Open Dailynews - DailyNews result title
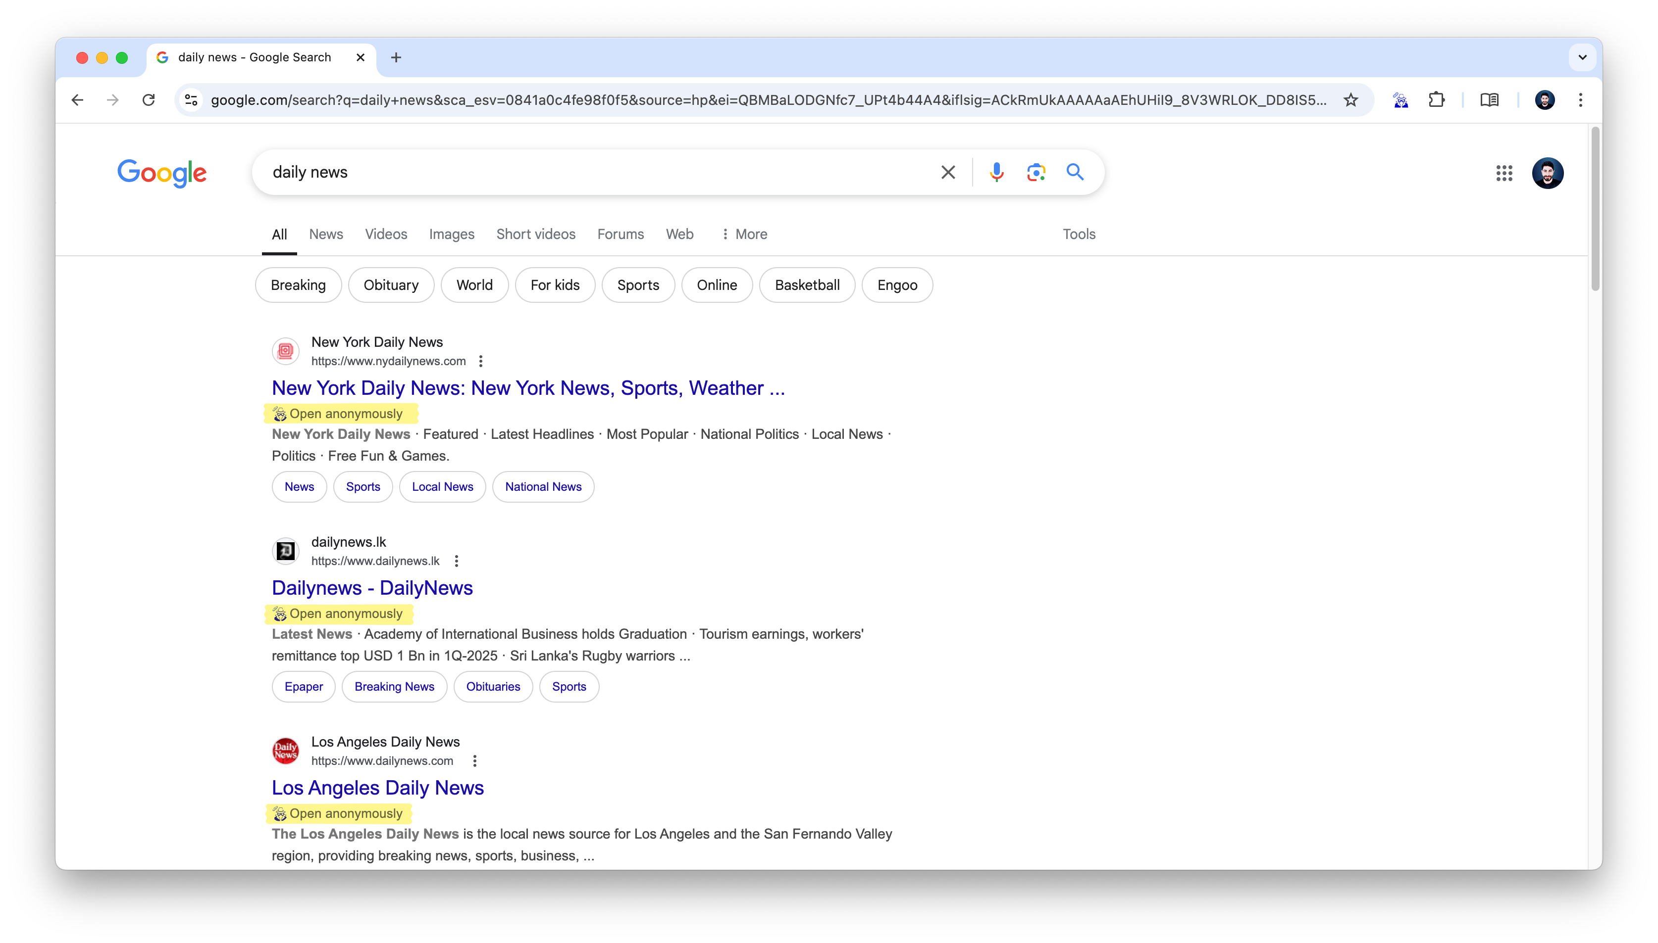Viewport: 1658px width, 943px height. (x=372, y=588)
